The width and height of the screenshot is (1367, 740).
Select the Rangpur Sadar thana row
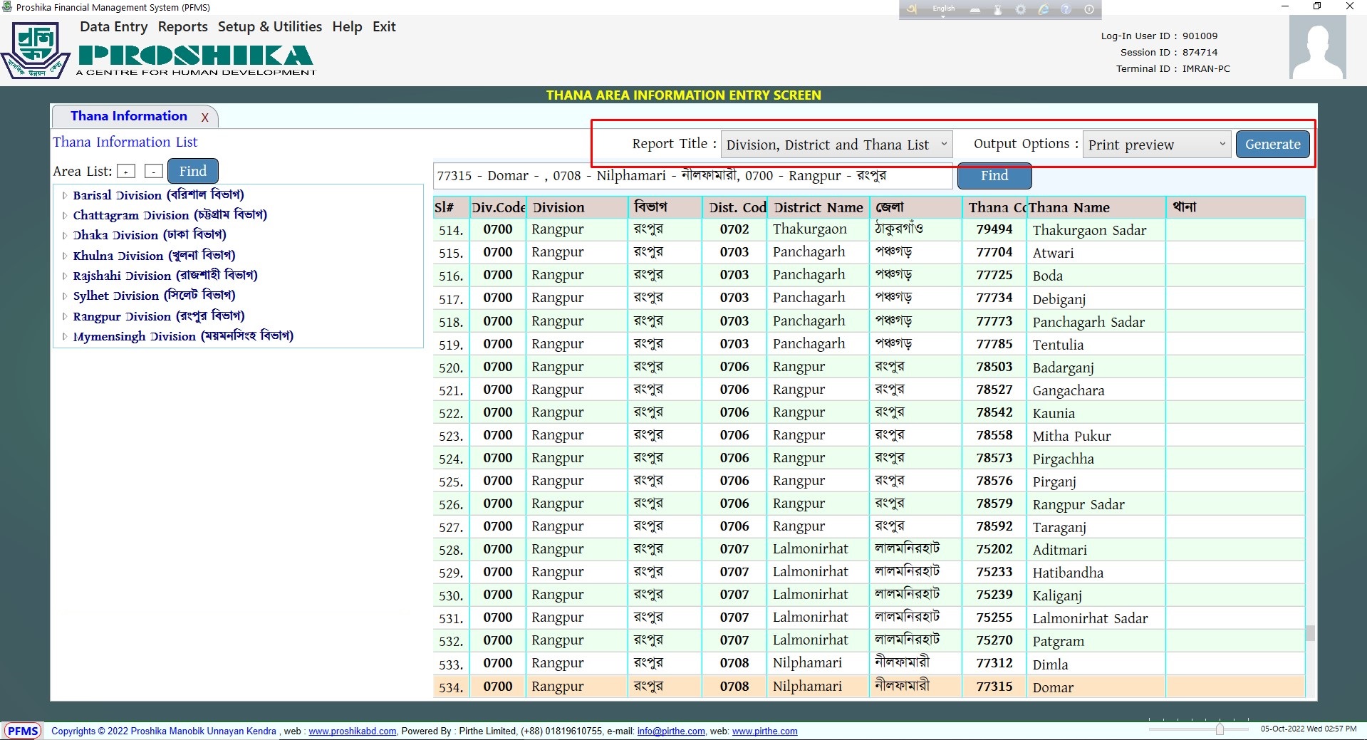tap(868, 504)
